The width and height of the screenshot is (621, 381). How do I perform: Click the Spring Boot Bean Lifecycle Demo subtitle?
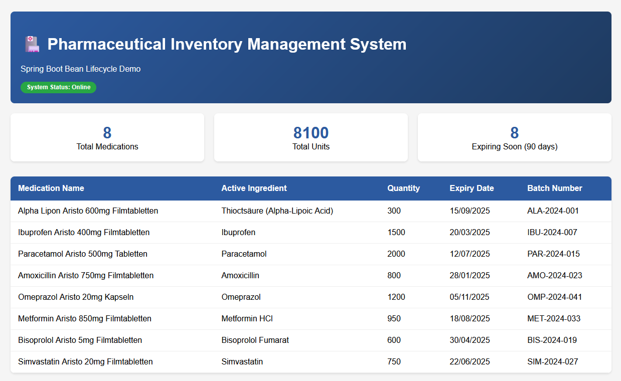coord(81,69)
